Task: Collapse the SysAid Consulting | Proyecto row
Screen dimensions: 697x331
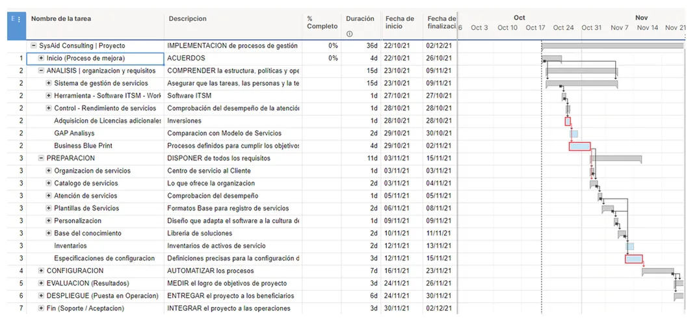Action: tap(33, 46)
